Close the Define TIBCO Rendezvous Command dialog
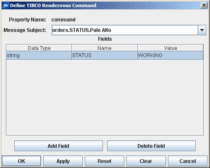210x168 pixels. click(x=204, y=5)
